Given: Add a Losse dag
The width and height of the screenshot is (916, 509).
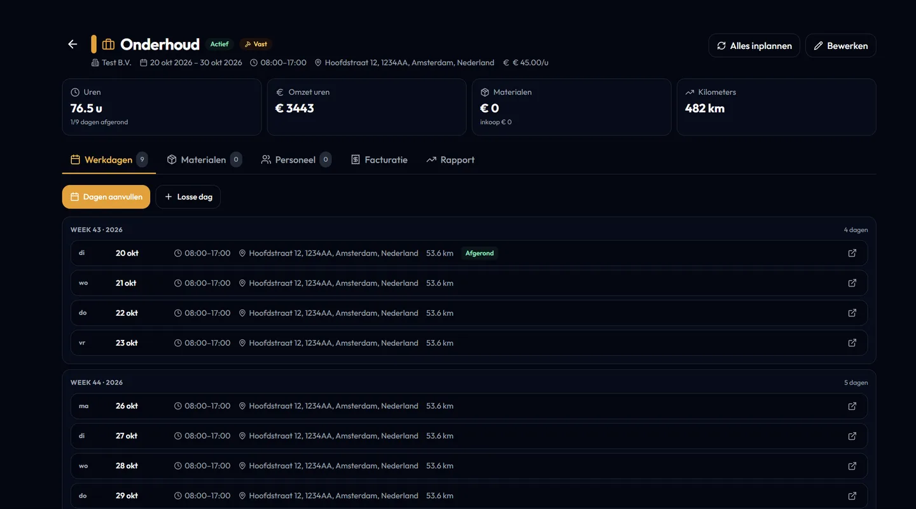Looking at the screenshot, I should pyautogui.click(x=188, y=197).
